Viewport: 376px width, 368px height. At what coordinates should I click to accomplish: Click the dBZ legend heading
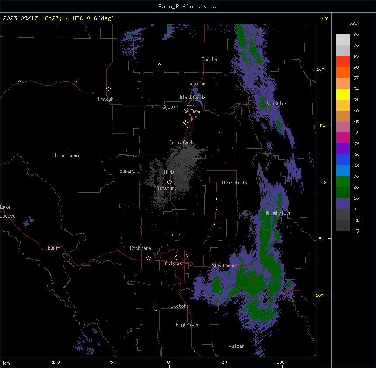click(353, 24)
